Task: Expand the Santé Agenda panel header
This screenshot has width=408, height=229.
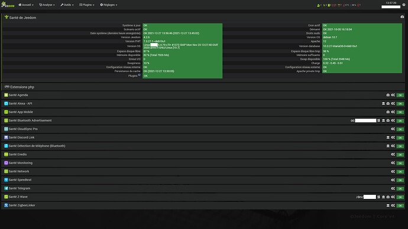Action: tap(203, 95)
